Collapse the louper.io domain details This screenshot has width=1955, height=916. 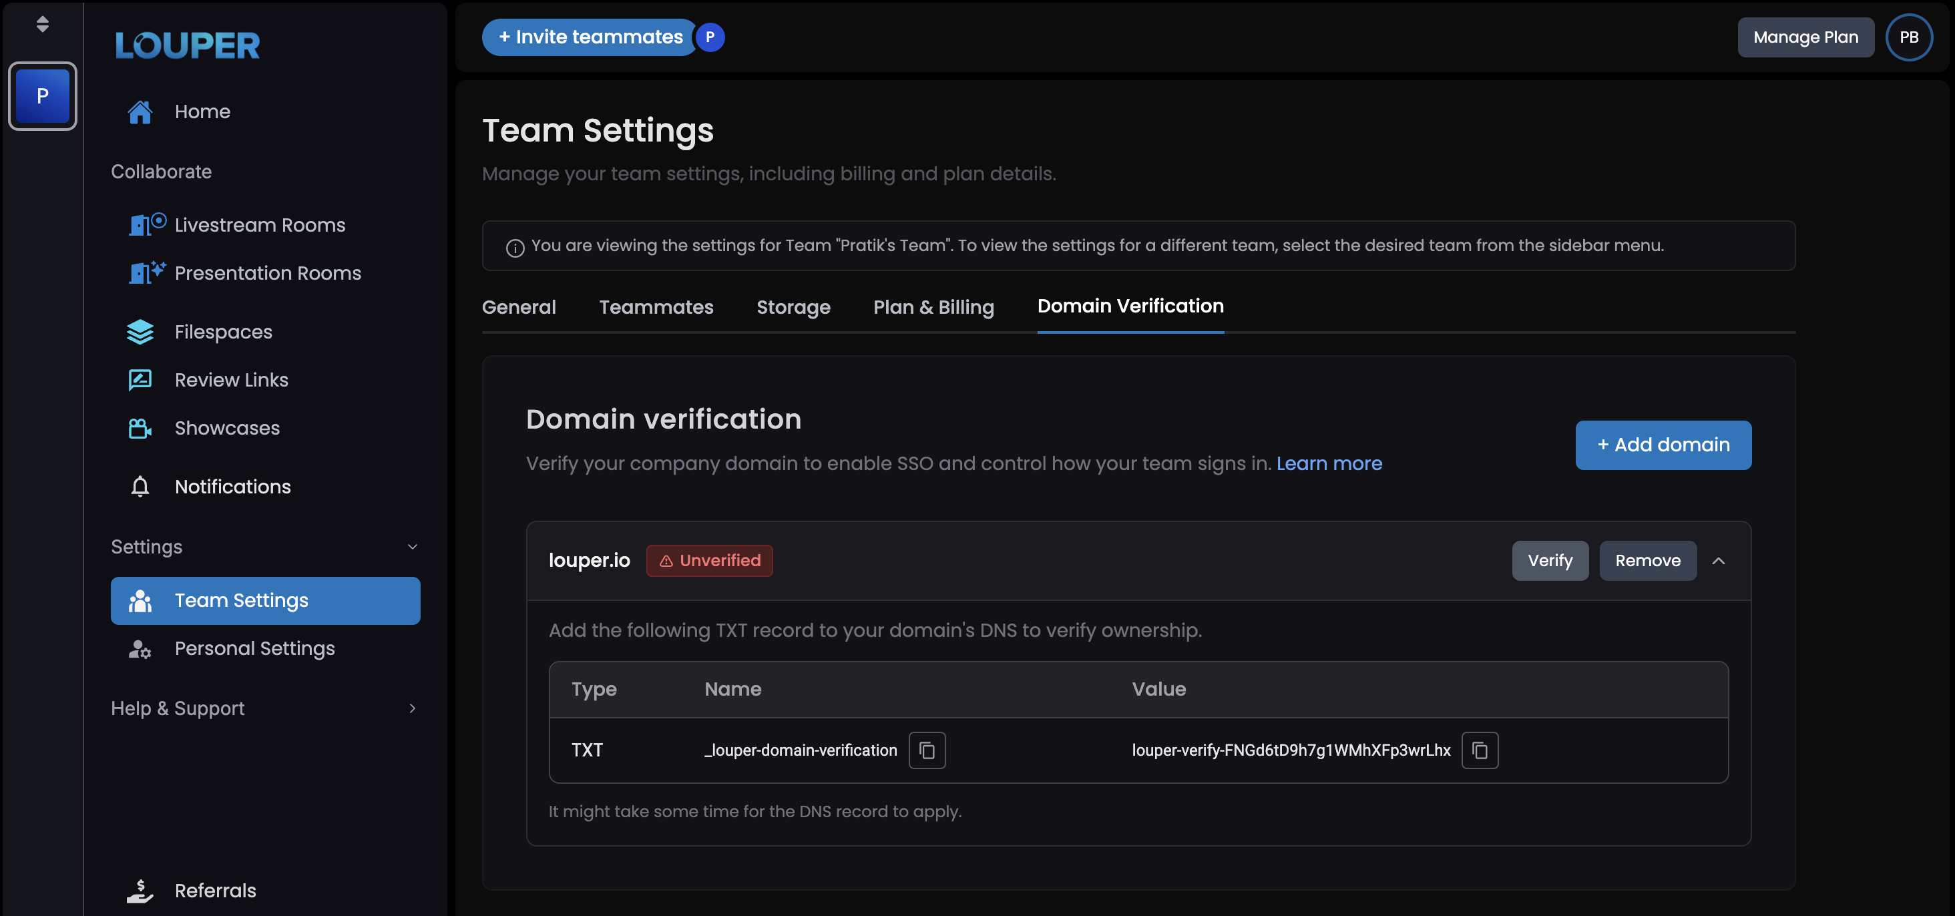pyautogui.click(x=1718, y=561)
